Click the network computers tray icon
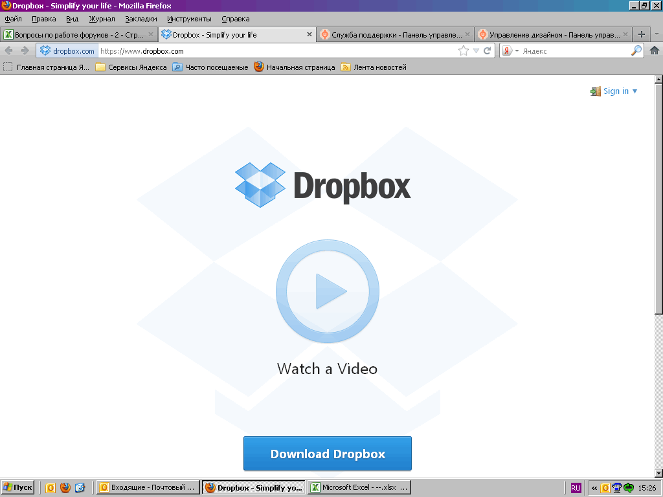Image resolution: width=663 pixels, height=497 pixels. click(617, 488)
